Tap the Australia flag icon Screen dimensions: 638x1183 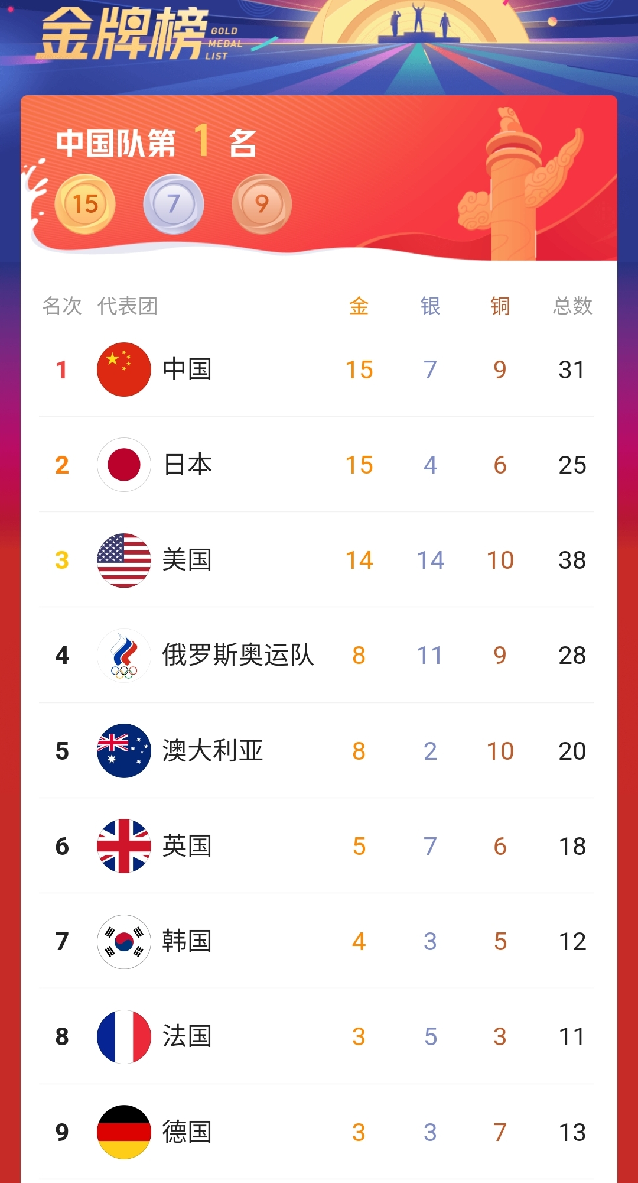[124, 751]
